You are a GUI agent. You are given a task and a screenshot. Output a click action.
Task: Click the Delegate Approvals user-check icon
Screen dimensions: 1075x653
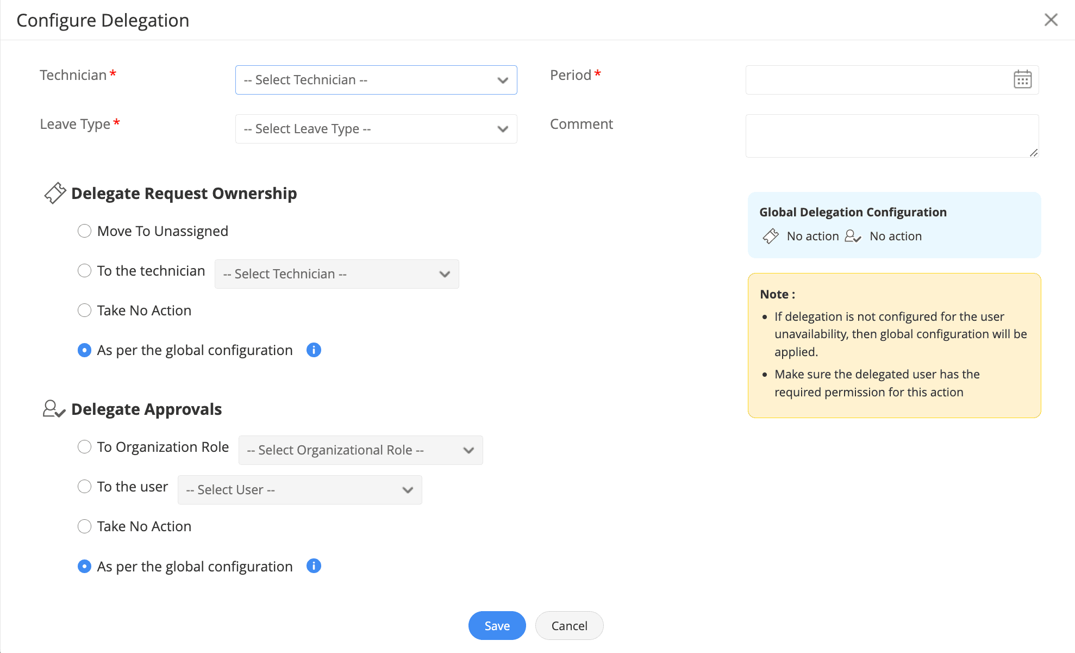[x=54, y=409]
